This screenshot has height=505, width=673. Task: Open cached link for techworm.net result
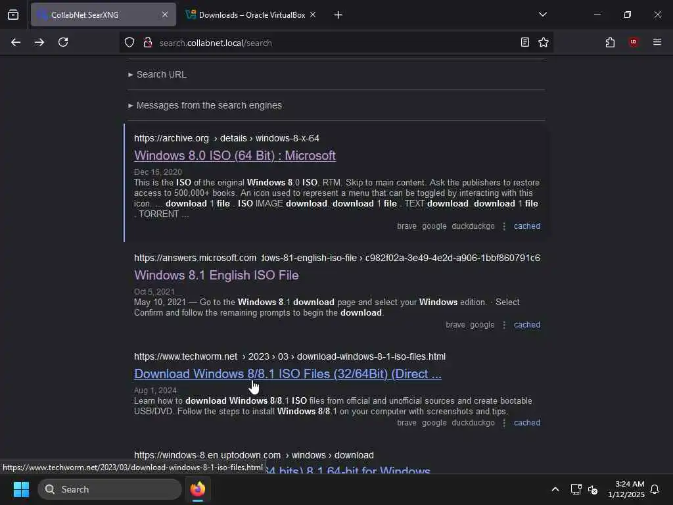[527, 423]
